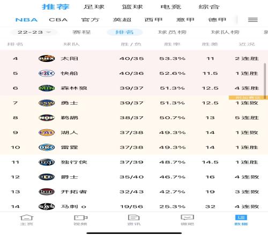Select the 意甲 league tab
The width and height of the screenshot is (268, 235).
coord(185,20)
